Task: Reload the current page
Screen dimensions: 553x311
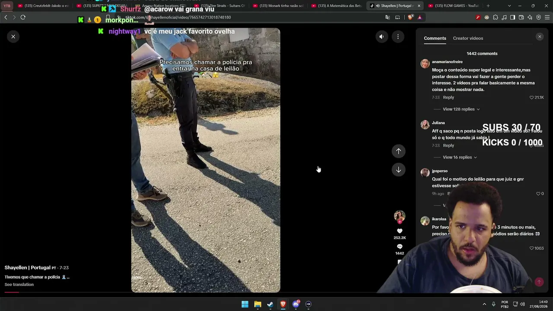Action: click(23, 17)
